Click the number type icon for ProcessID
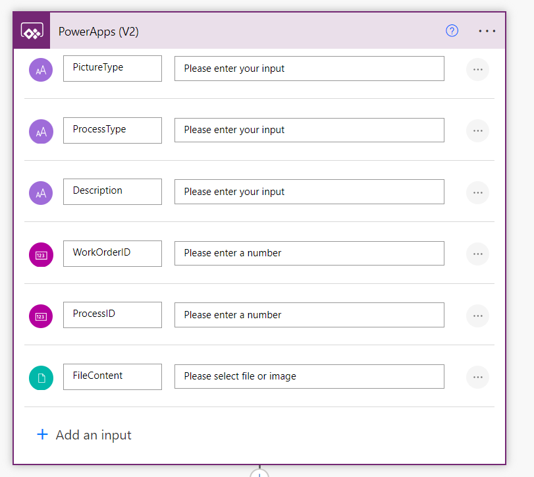Screen dimensions: 534x477 point(41,316)
